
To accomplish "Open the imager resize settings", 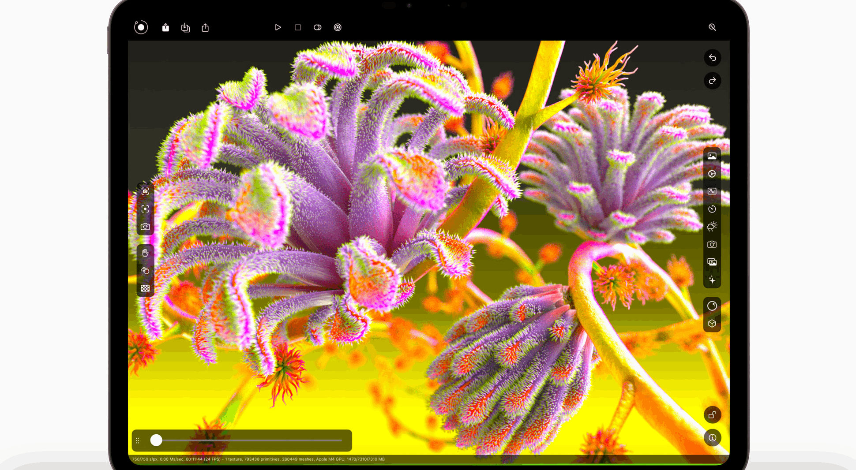I will click(712, 191).
